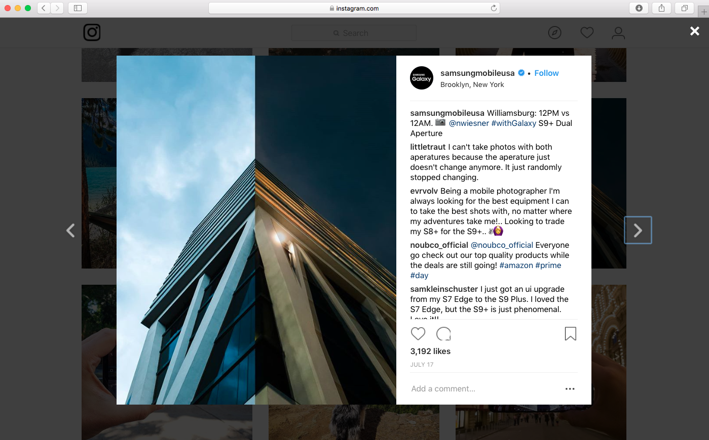Viewport: 709px width, 440px height.
Task: Open the Brooklyn, New York location
Action: tap(472, 84)
